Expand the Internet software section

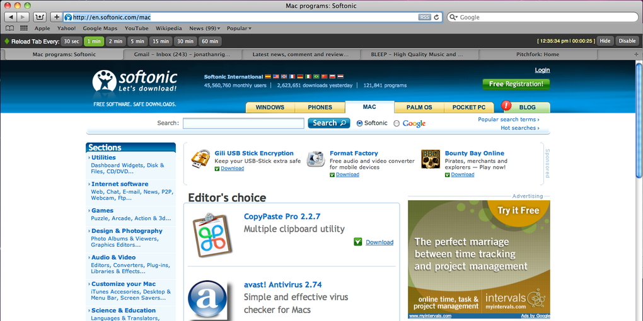(x=120, y=184)
